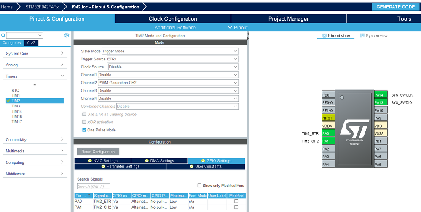Select the NRST pin on chip
Screen dimensions: 421x212
point(329,118)
